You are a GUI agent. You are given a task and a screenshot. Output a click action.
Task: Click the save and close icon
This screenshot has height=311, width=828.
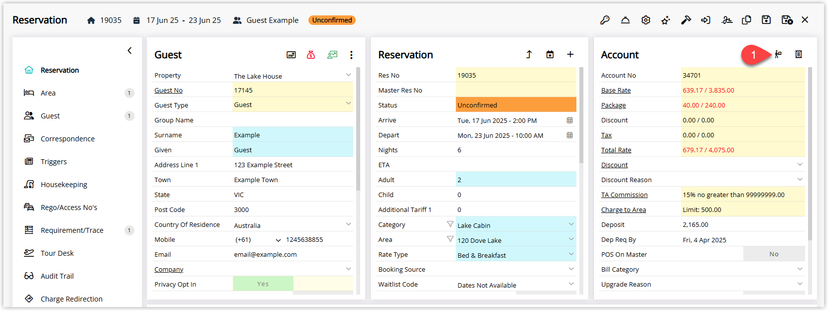pos(787,20)
